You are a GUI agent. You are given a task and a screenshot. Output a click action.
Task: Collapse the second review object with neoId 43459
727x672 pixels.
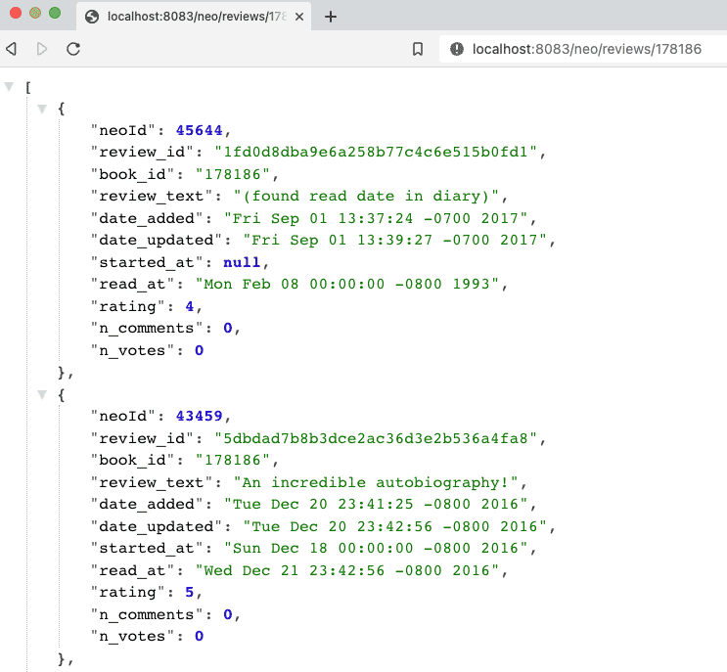click(42, 395)
